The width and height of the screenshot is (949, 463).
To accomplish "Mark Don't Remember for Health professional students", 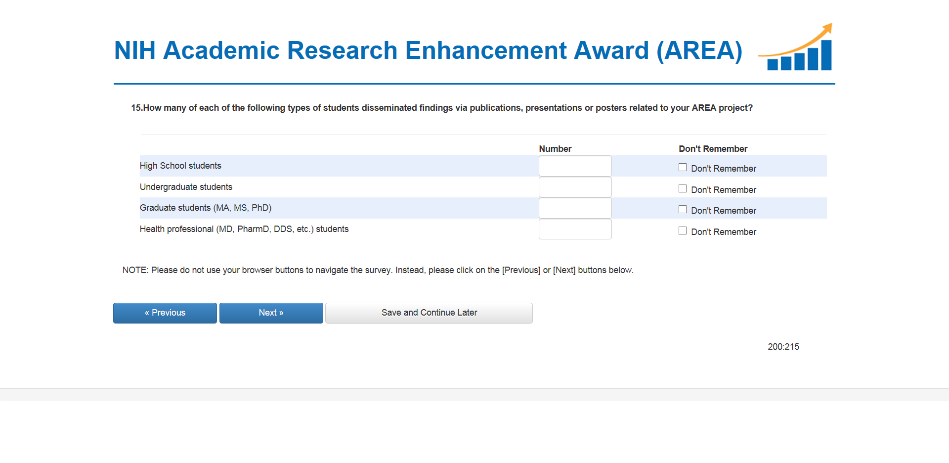I will click(x=683, y=231).
